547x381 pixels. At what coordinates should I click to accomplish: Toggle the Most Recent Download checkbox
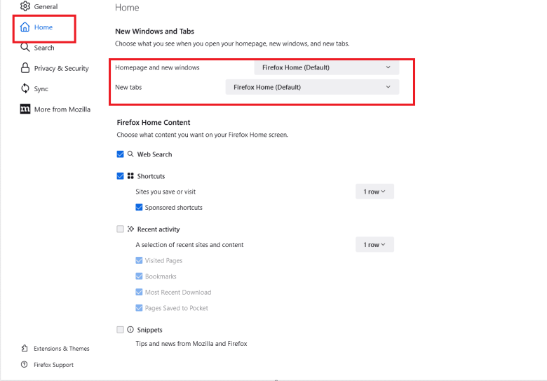(139, 292)
